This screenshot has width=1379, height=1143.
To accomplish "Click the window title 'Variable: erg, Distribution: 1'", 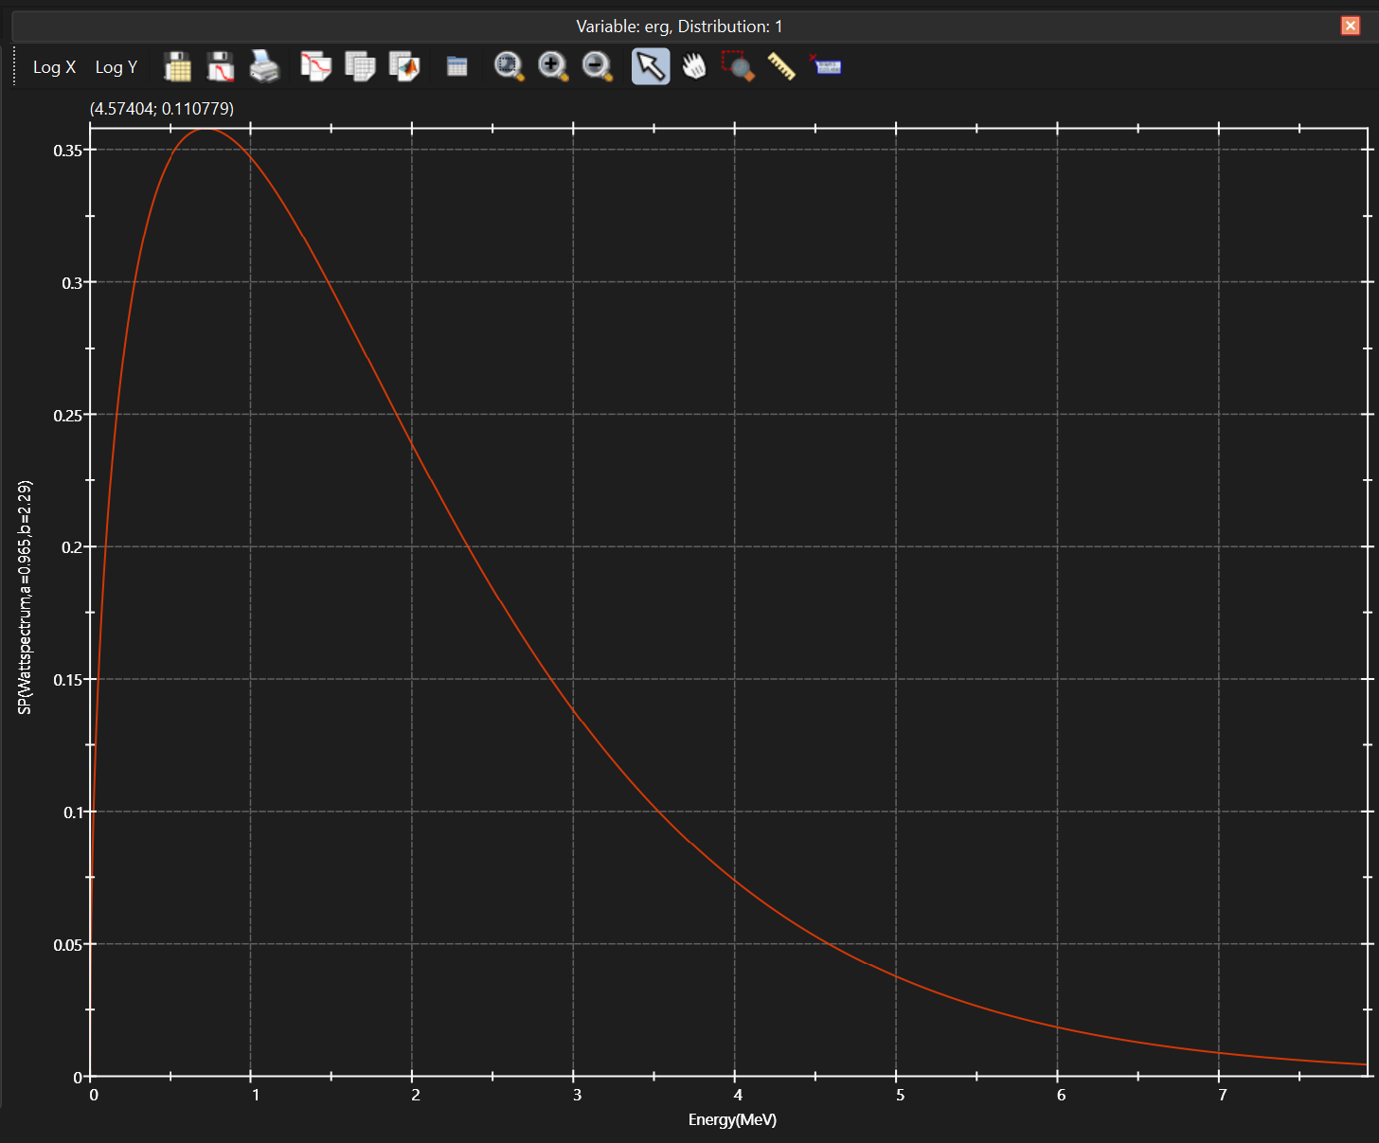I will point(679,27).
